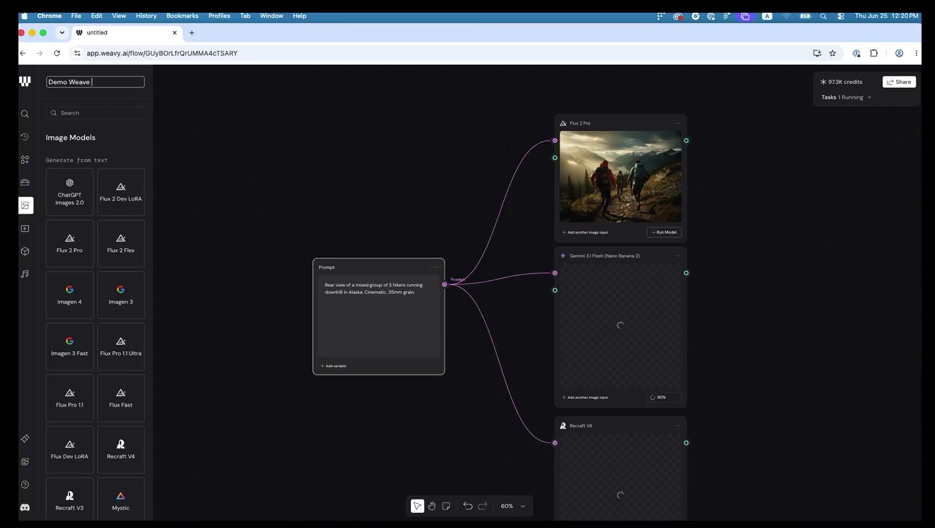This screenshot has width=935, height=528.
Task: Add ChatGPT Images 2.0 model
Action: pyautogui.click(x=69, y=192)
